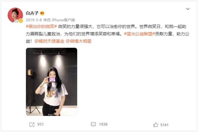Click the comment count 1938

[103, 124]
